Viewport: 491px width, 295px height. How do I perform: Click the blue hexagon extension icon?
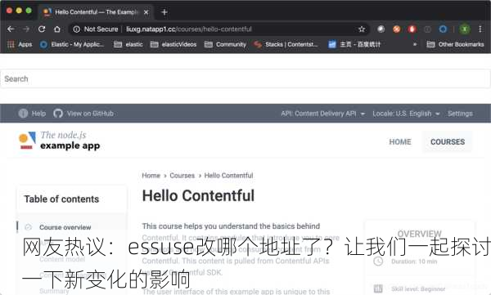(443, 29)
